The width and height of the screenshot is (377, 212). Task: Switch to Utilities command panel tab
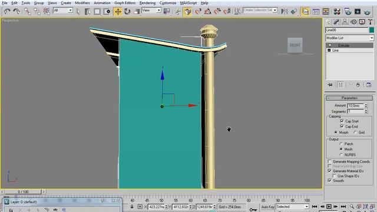[371, 22]
